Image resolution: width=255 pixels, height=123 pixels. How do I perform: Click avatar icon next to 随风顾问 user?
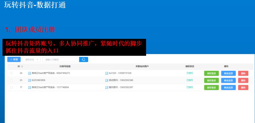click(107, 87)
